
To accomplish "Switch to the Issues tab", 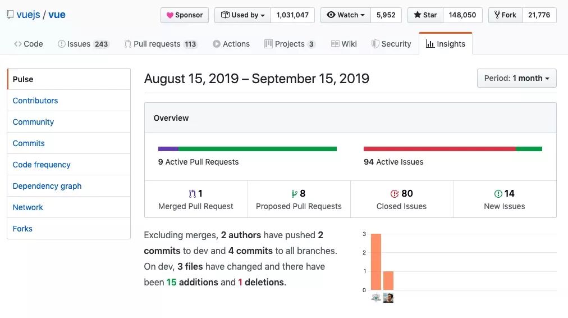I will click(83, 44).
